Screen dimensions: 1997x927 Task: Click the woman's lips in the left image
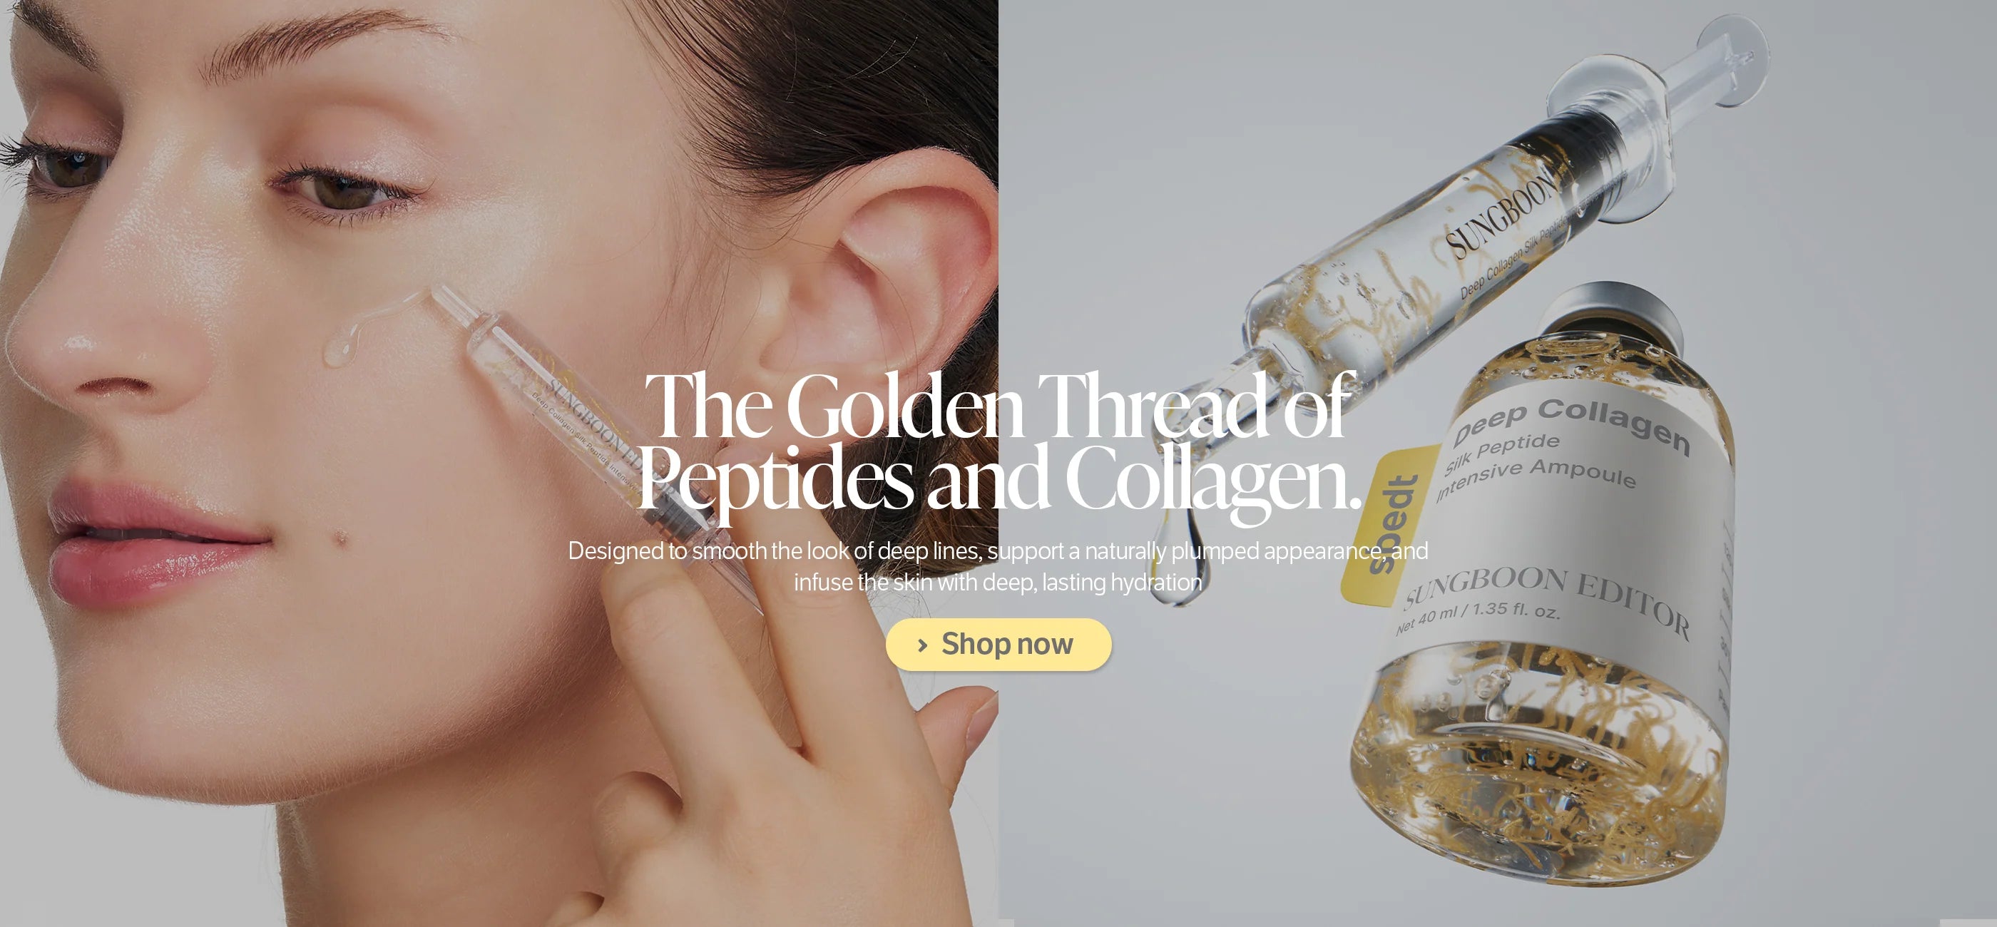click(x=159, y=543)
